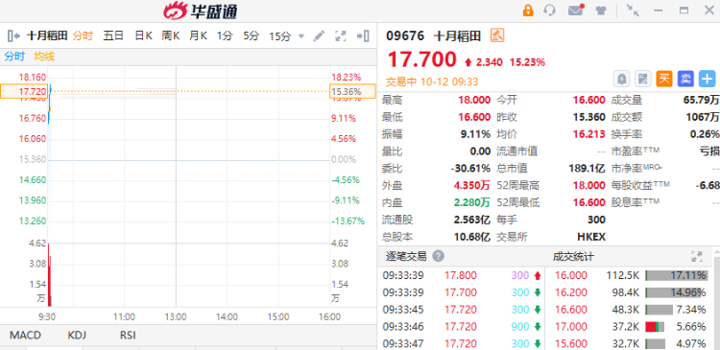Open the 15分 interval dropdown arrow
Viewport: 720px width, 350px height.
(301, 36)
